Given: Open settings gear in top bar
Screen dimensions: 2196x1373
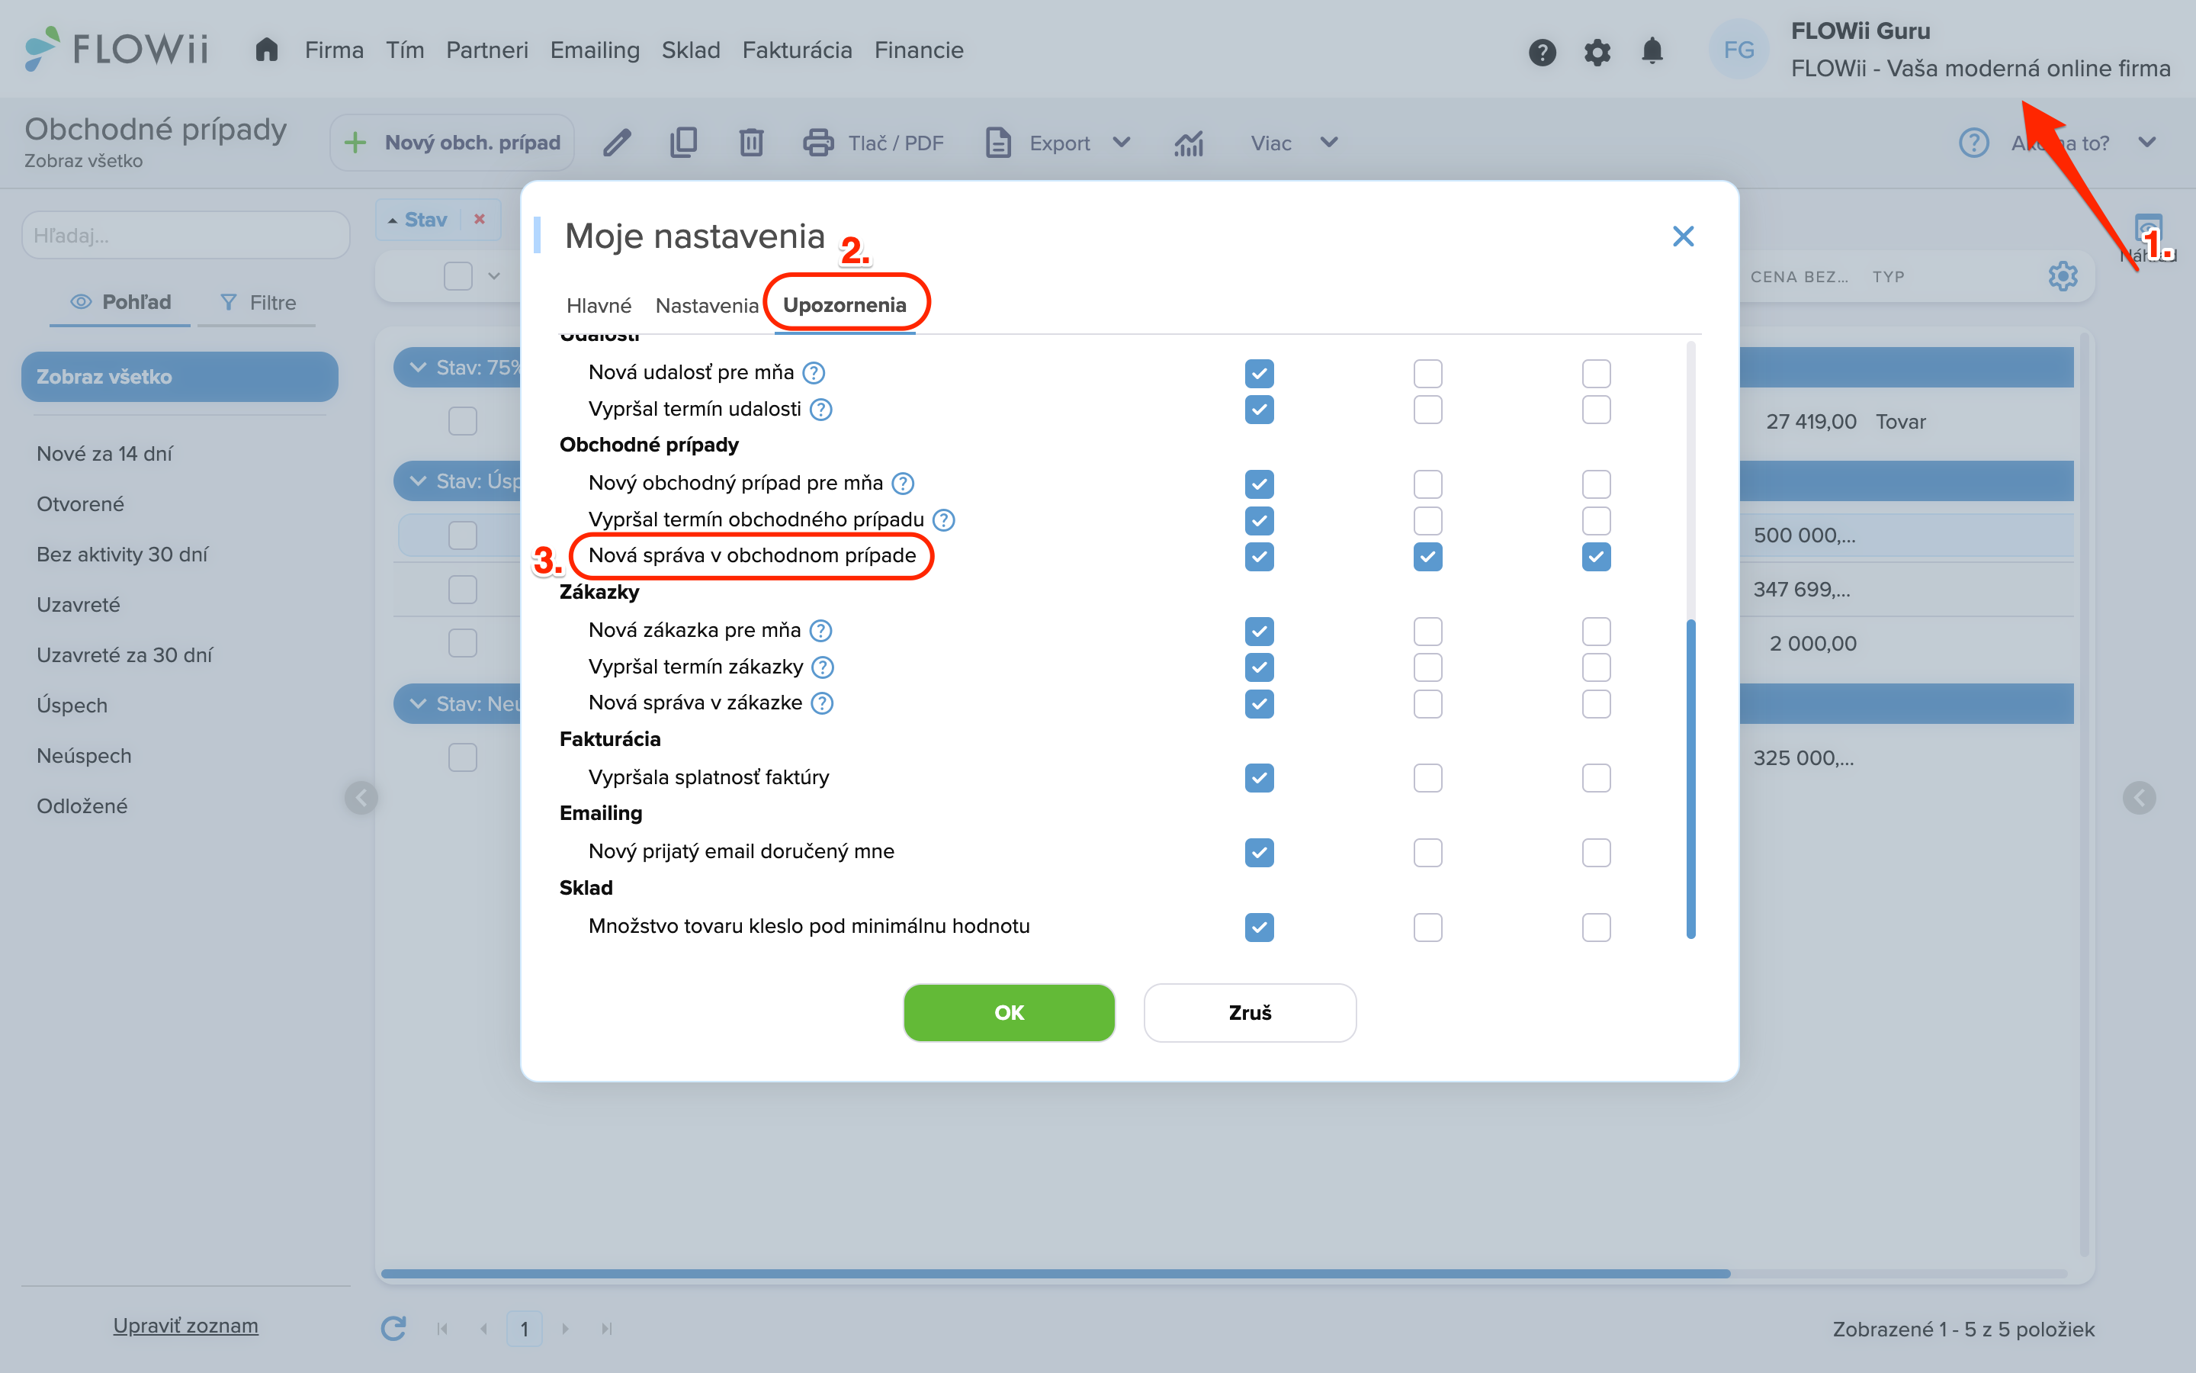Looking at the screenshot, I should tap(1597, 52).
